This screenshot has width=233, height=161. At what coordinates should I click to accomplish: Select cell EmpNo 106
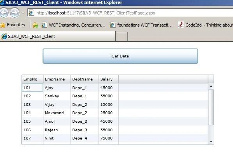[x=32, y=130]
